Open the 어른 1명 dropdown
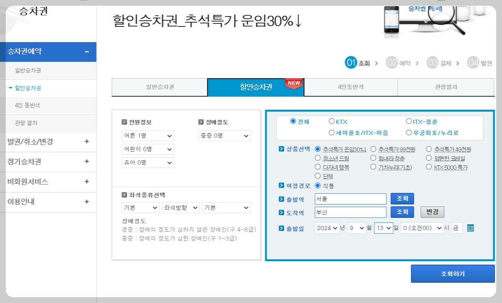 point(148,136)
